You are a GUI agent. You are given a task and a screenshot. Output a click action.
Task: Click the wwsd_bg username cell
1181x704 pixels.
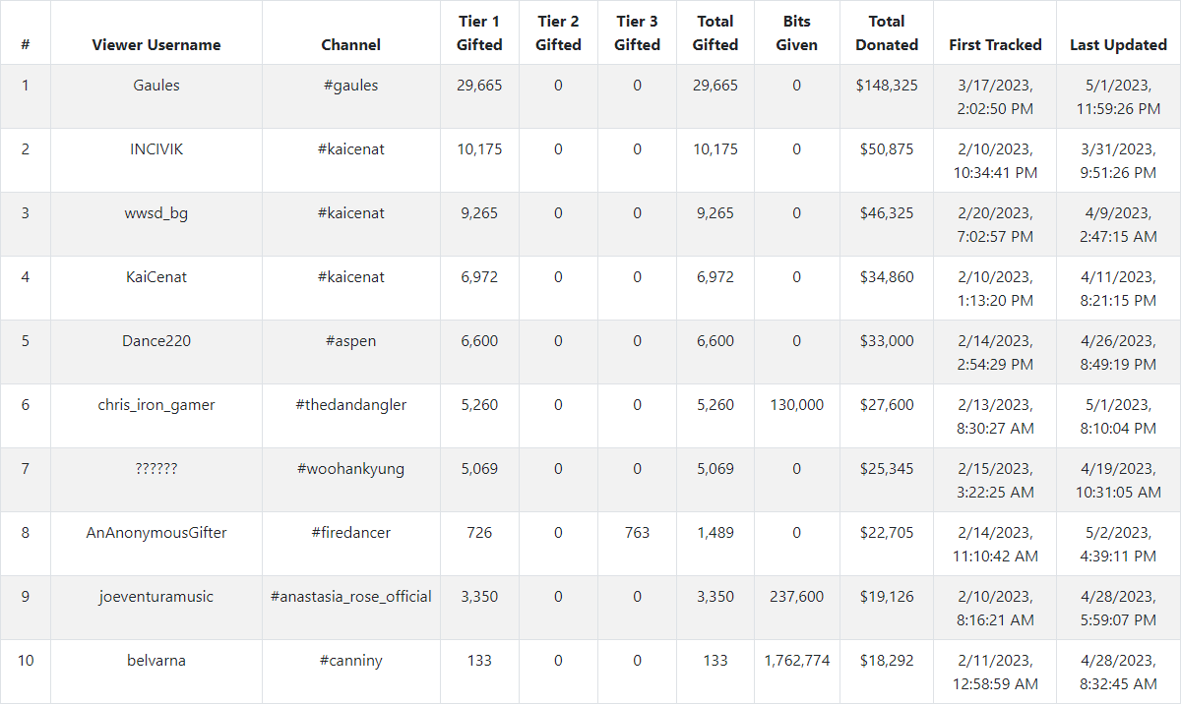point(156,213)
